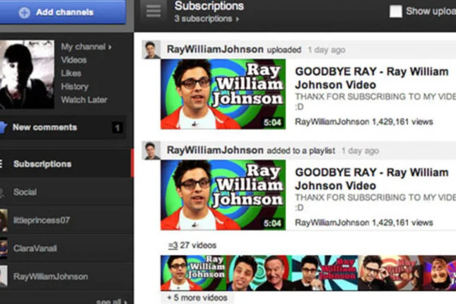
Task: Click the blue speech bubble comments icon
Action: [x=4, y=128]
